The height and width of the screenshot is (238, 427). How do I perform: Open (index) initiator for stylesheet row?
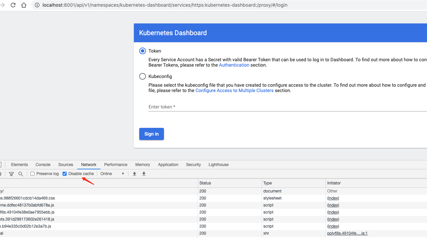click(x=333, y=198)
